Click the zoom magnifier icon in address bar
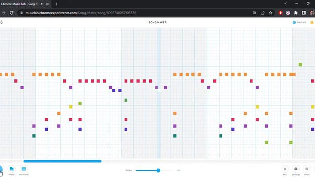The width and height of the screenshot is (315, 177). coord(255,13)
